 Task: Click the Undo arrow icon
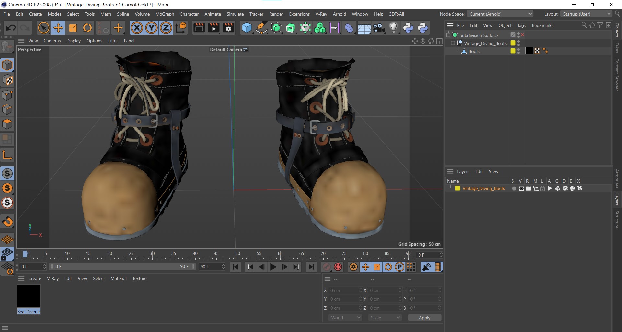point(11,28)
